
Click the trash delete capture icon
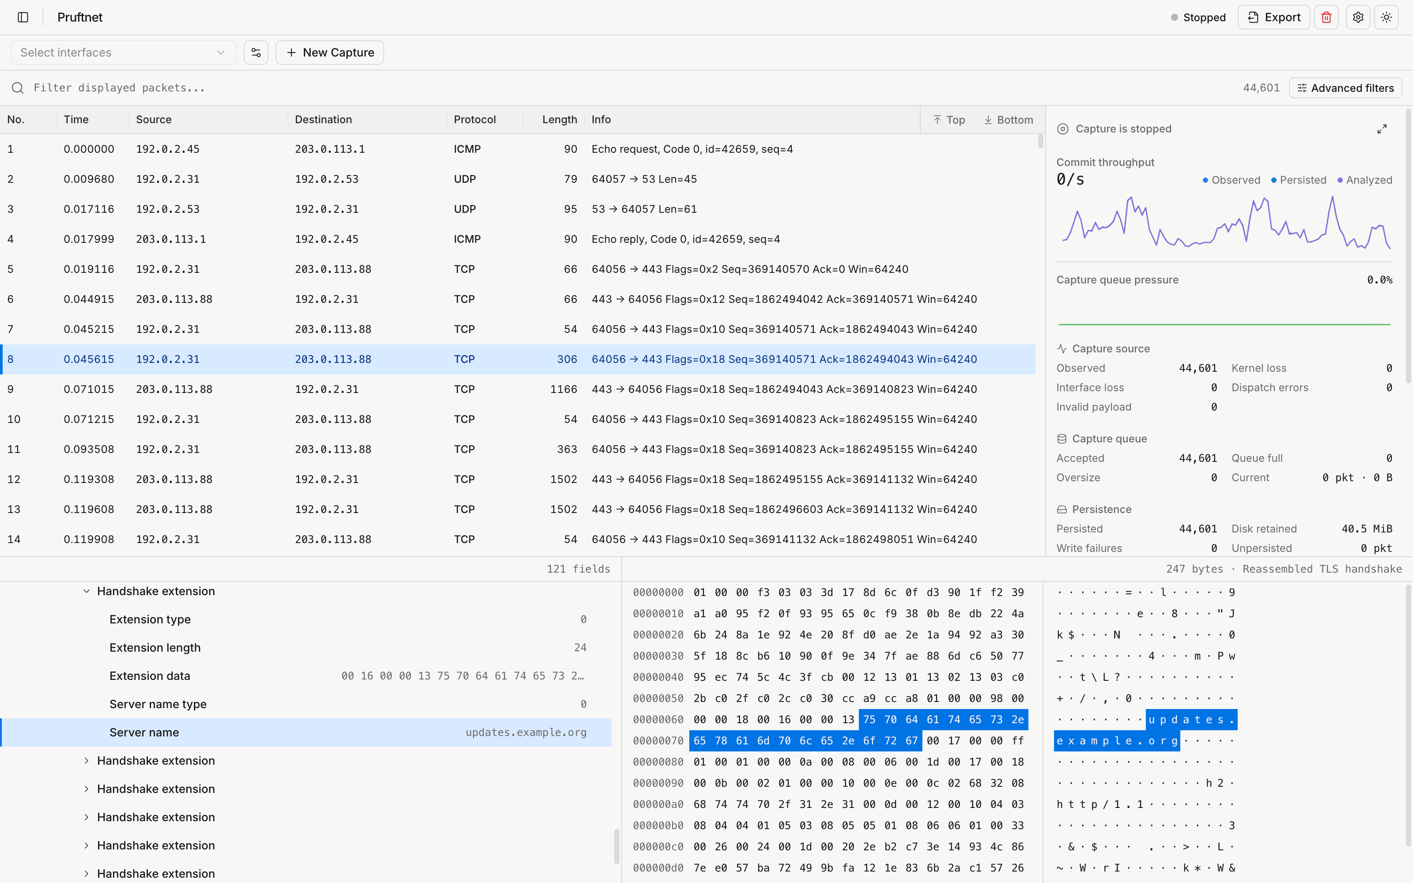pos(1326,18)
